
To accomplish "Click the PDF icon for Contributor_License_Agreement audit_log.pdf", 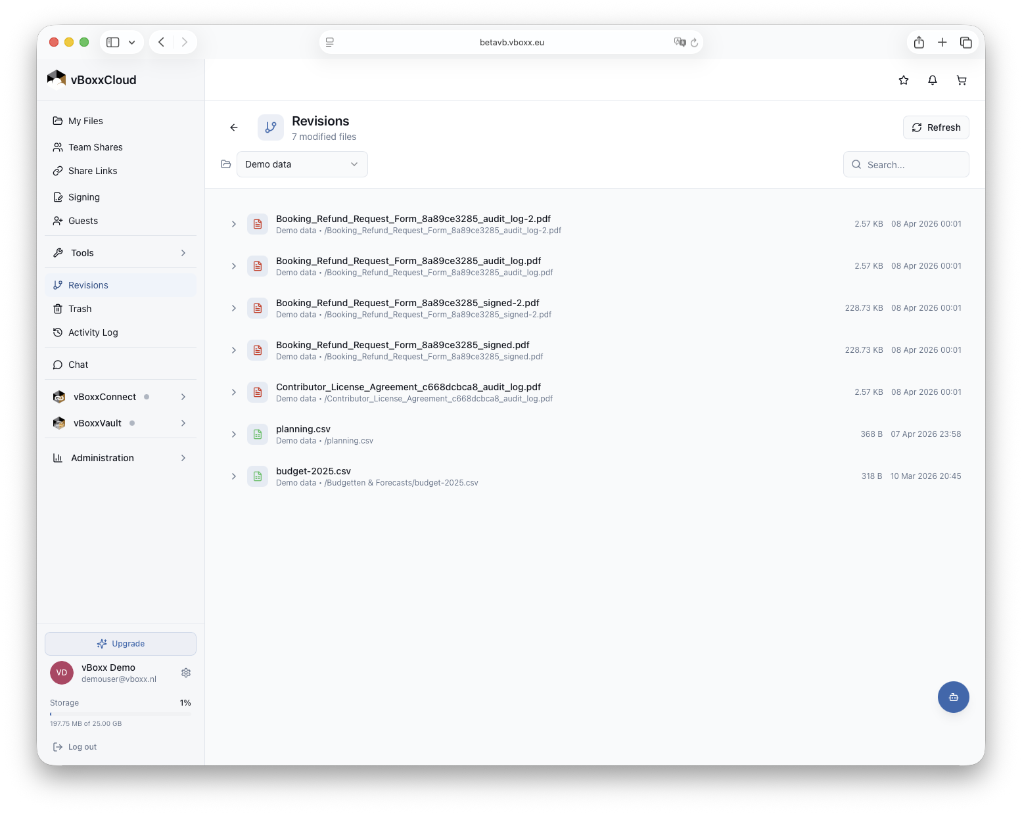I will (258, 392).
